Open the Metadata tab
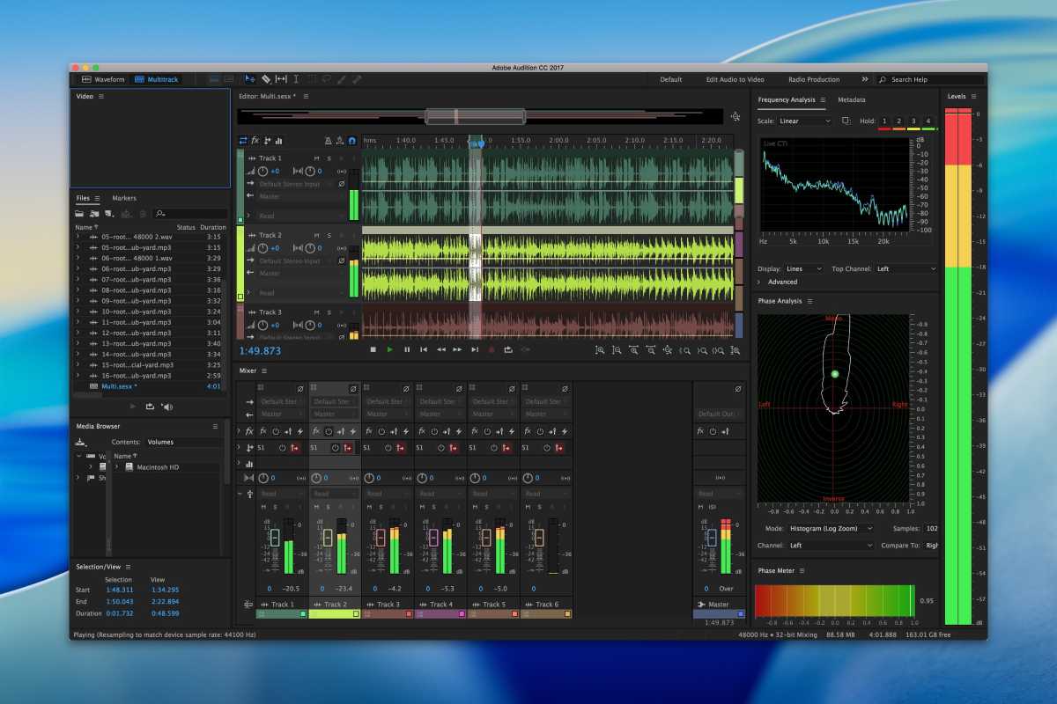1057x704 pixels. point(852,99)
